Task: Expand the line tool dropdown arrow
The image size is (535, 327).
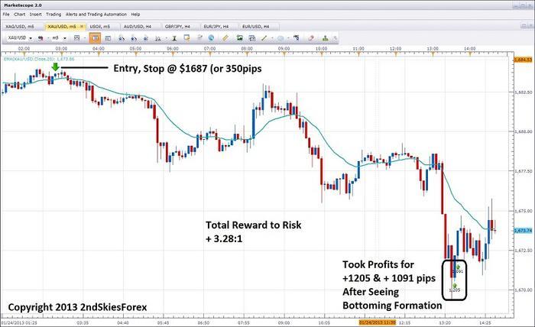Action: (x=272, y=38)
